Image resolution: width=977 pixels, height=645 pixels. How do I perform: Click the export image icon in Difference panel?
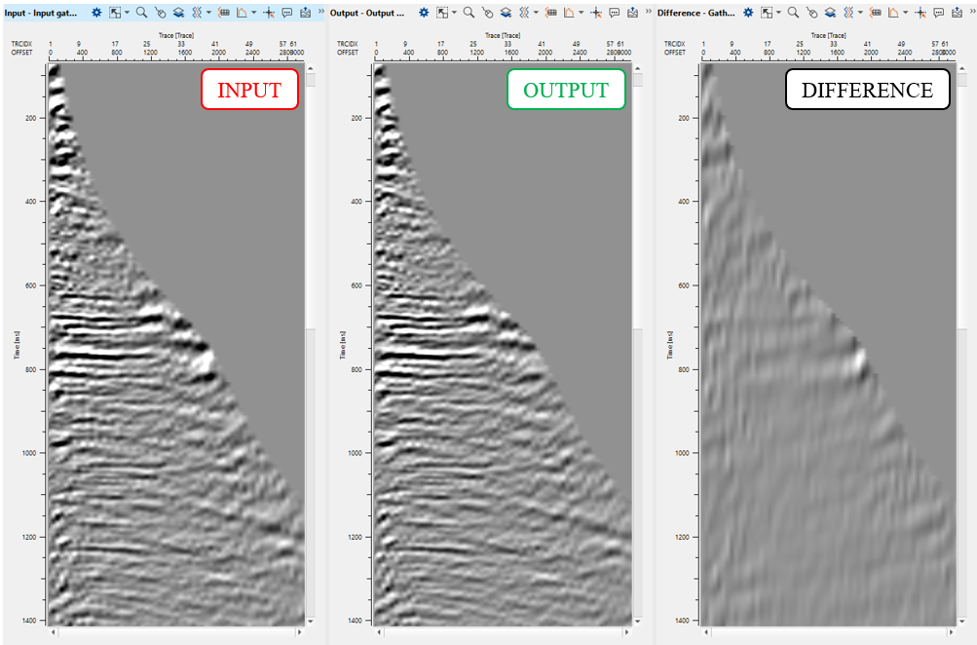(957, 13)
